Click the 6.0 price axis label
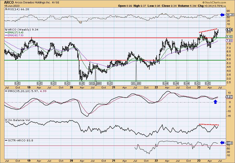 [228, 56]
